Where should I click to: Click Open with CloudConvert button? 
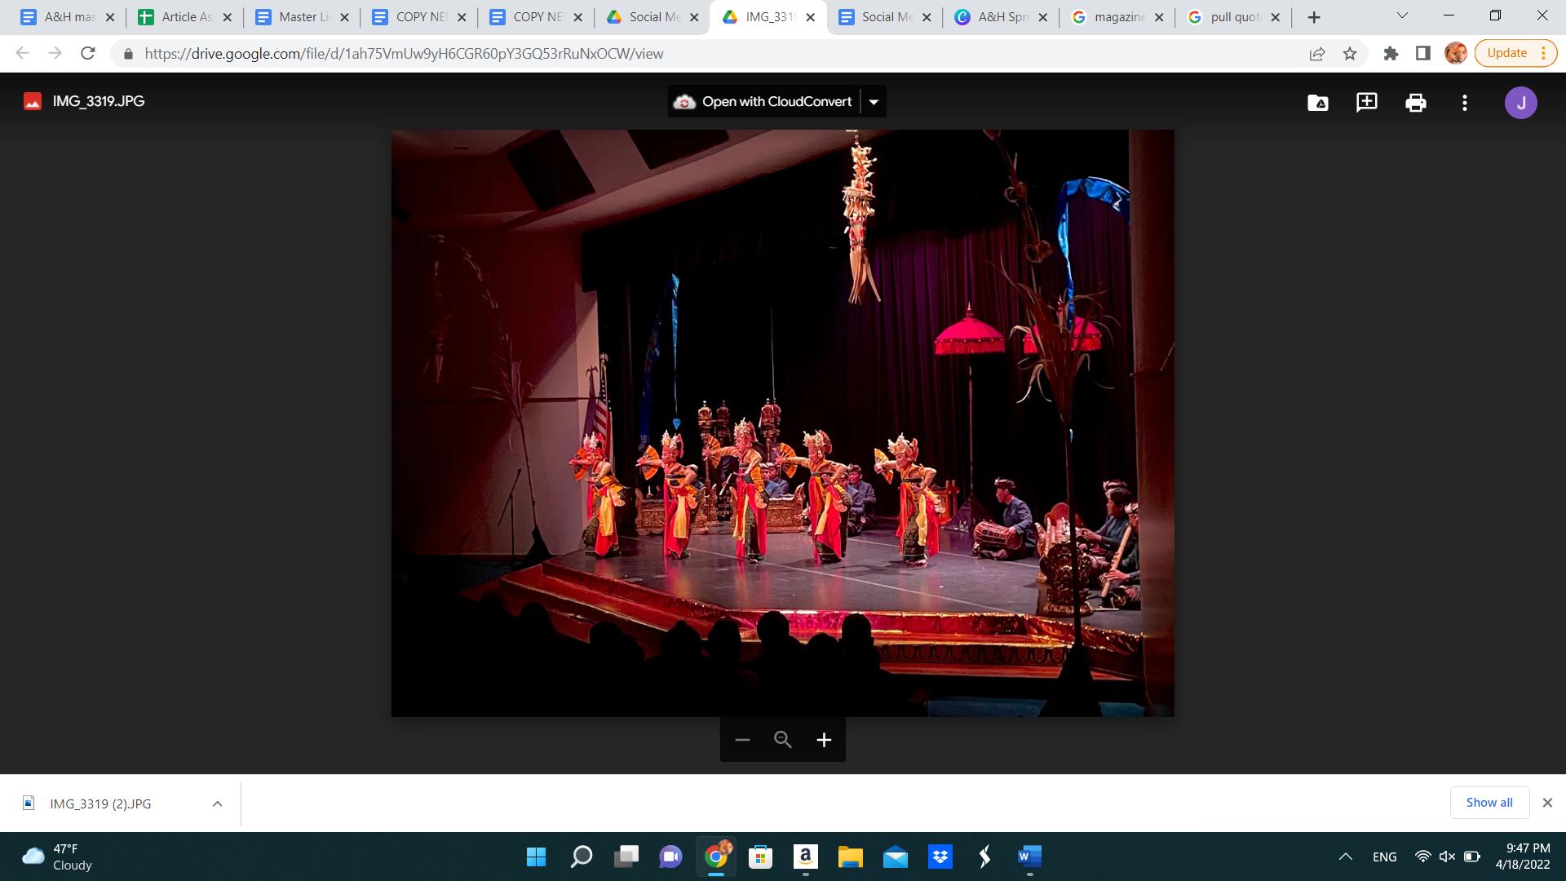763,102
